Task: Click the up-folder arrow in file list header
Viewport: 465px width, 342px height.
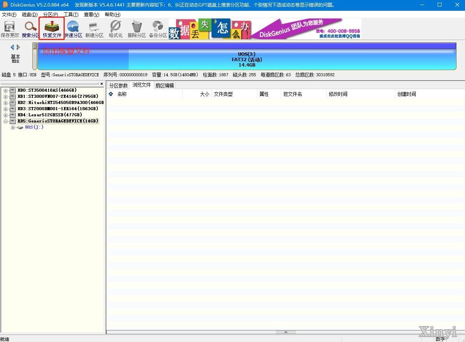Action: pyautogui.click(x=111, y=94)
